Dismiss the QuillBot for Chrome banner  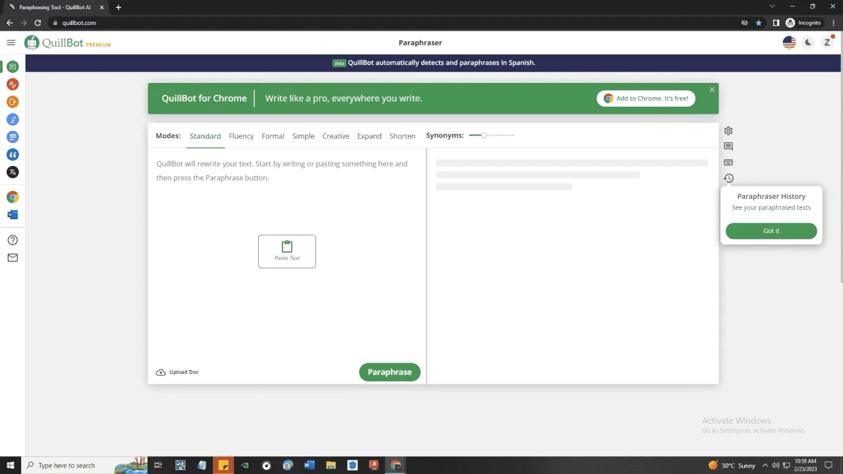click(x=712, y=90)
